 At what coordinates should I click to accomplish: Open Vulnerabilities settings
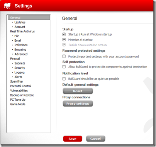click(x=19, y=91)
